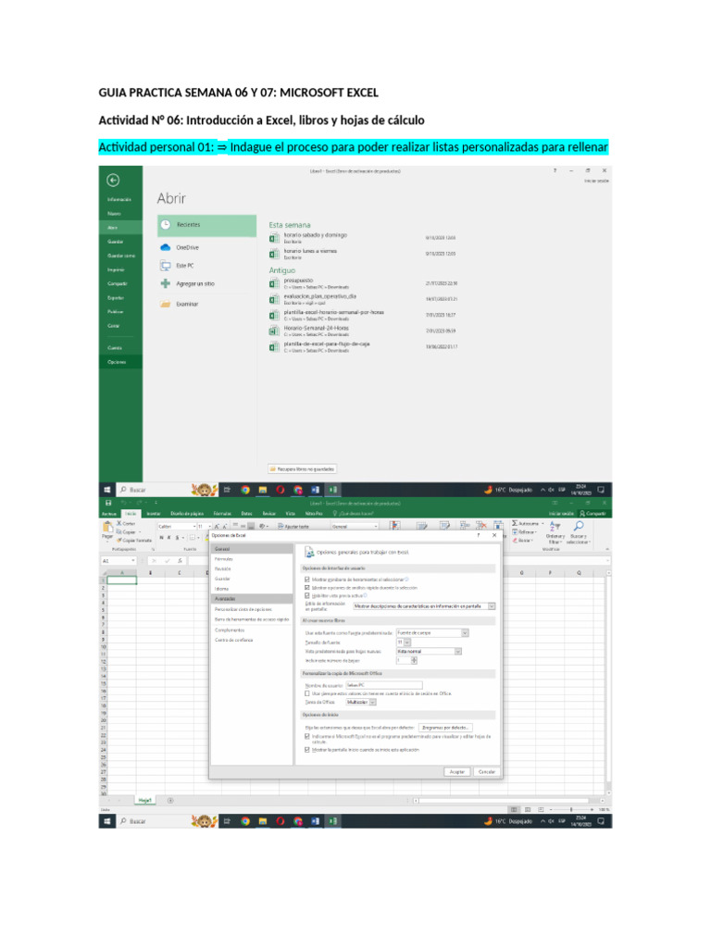The image size is (711, 948).
Task: Open File Explorer in the taskbar under the worksheet
Action: tap(263, 821)
